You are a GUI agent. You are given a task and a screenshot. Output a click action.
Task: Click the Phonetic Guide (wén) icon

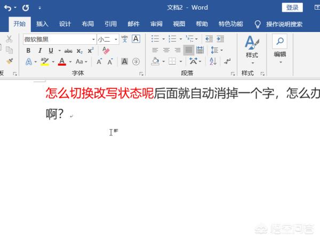(x=125, y=39)
